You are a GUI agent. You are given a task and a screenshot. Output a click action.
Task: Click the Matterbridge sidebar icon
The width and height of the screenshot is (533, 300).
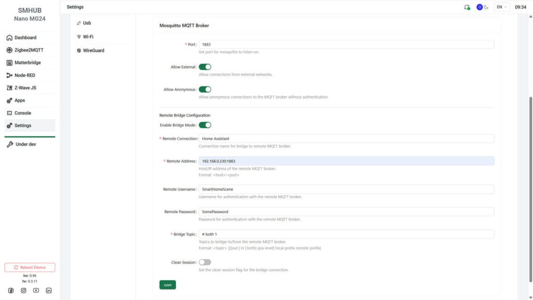(9, 63)
